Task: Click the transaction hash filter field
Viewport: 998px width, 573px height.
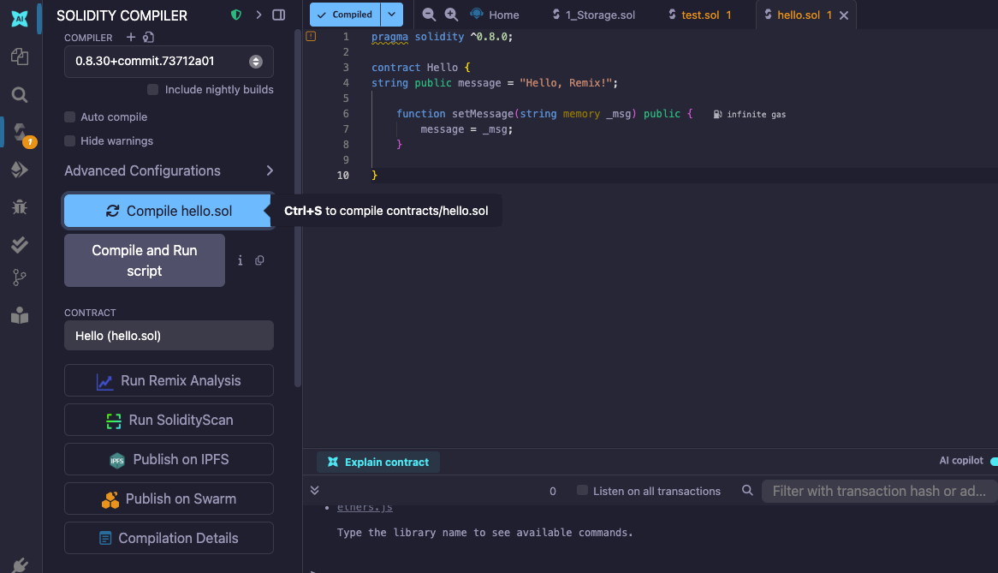Action: tap(879, 491)
